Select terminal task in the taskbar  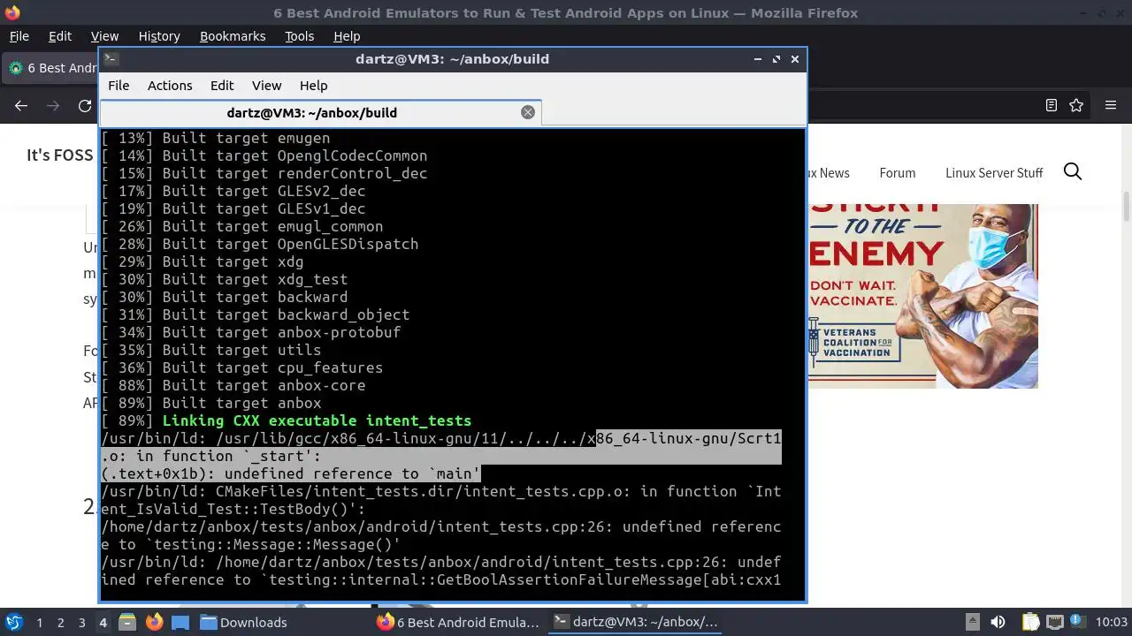tap(634, 622)
